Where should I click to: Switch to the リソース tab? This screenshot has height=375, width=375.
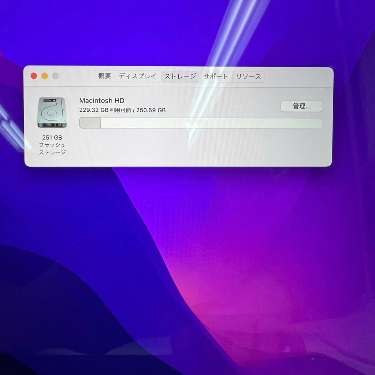click(x=248, y=77)
